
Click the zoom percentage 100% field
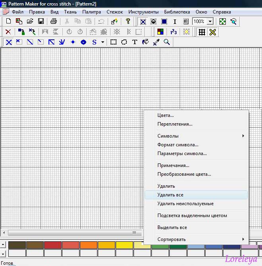point(200,21)
